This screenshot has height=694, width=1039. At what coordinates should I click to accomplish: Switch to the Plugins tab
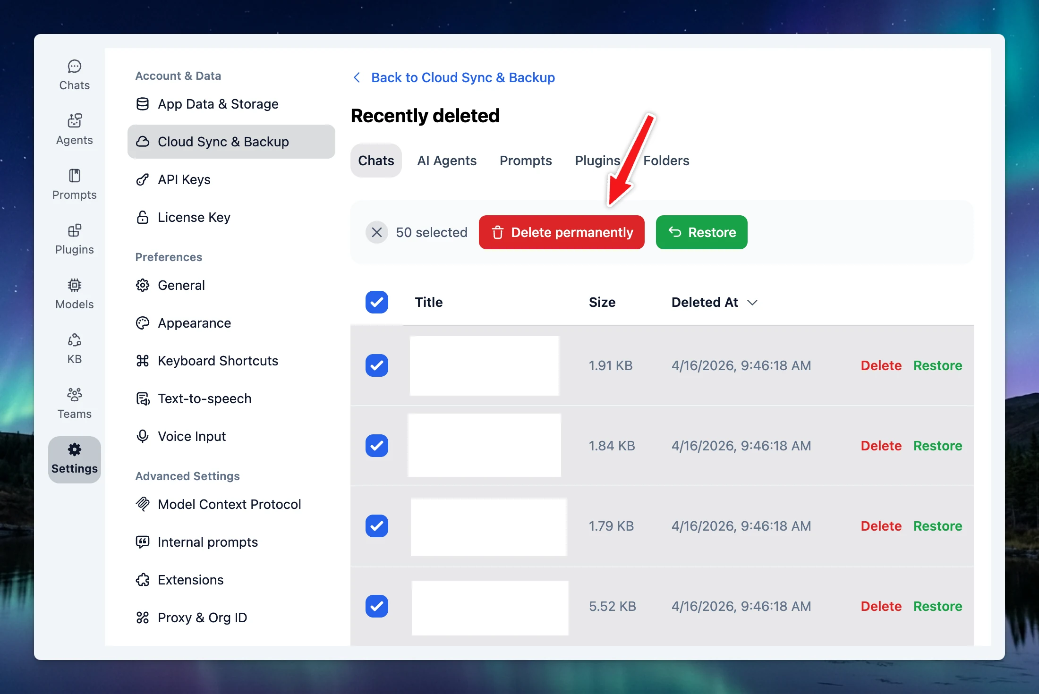point(597,161)
